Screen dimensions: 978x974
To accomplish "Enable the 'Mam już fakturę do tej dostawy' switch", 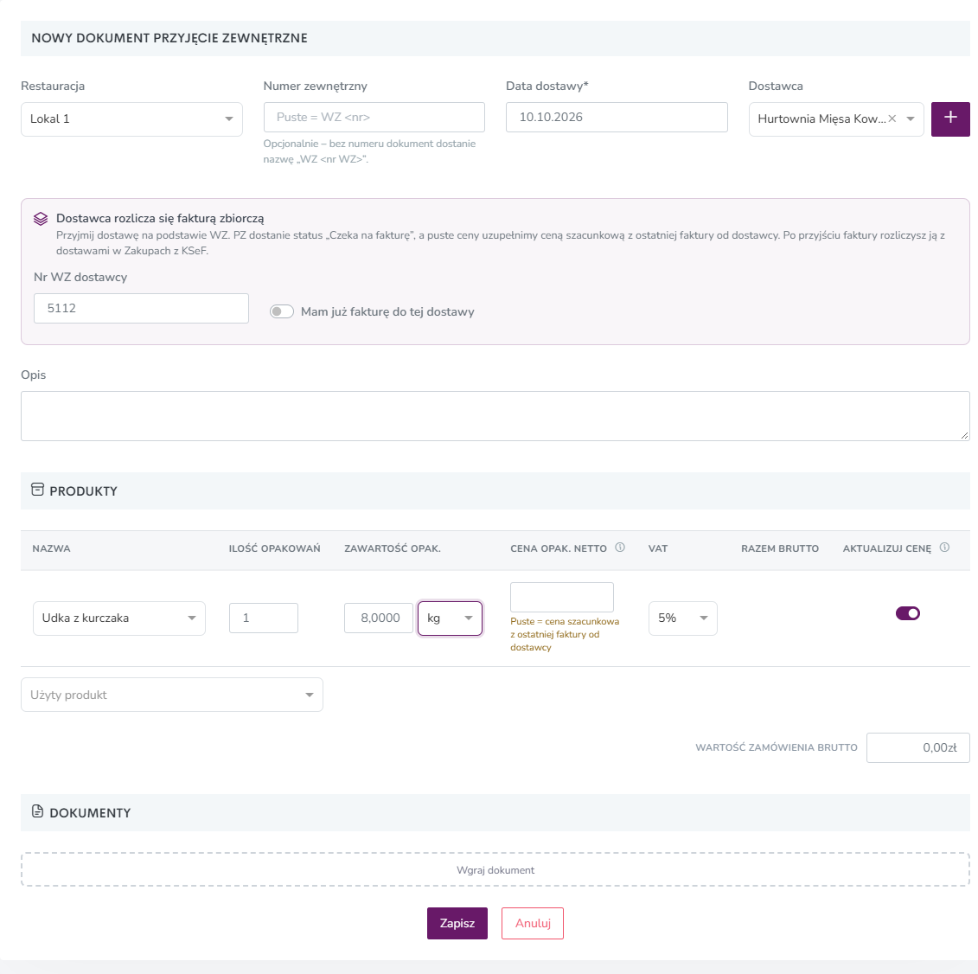I will [282, 311].
